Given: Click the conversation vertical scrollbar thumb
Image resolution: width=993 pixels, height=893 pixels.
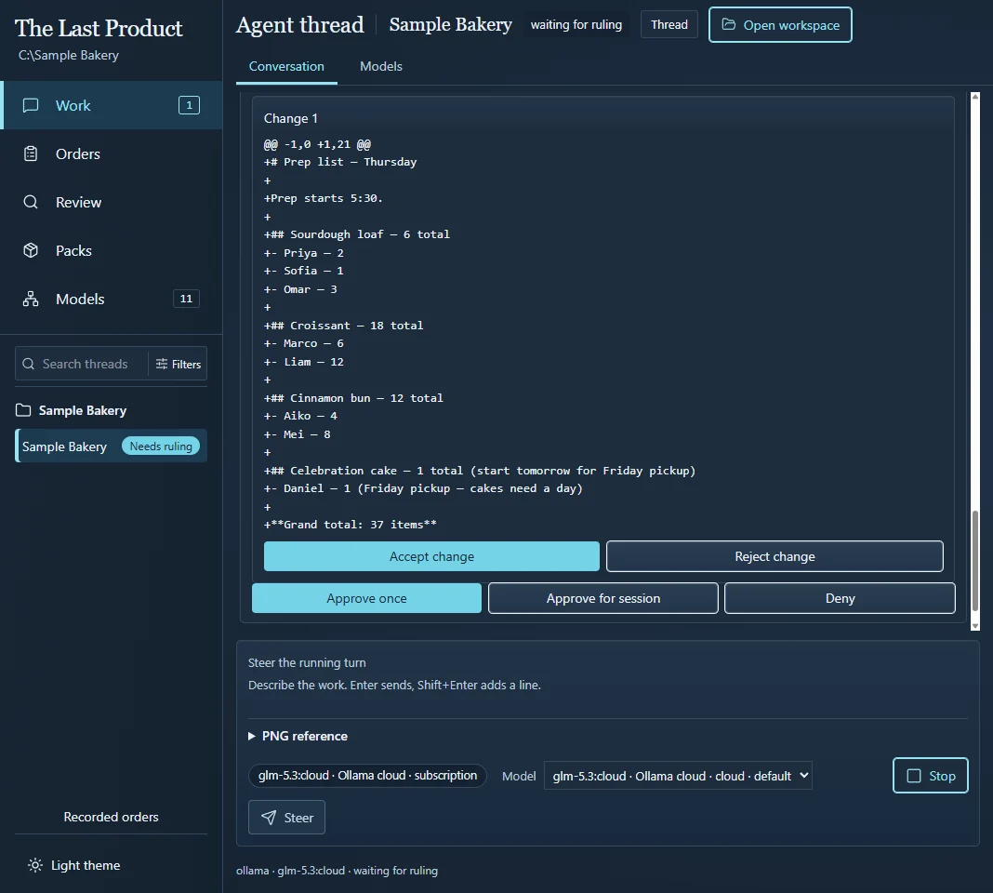Looking at the screenshot, I should tap(975, 560).
